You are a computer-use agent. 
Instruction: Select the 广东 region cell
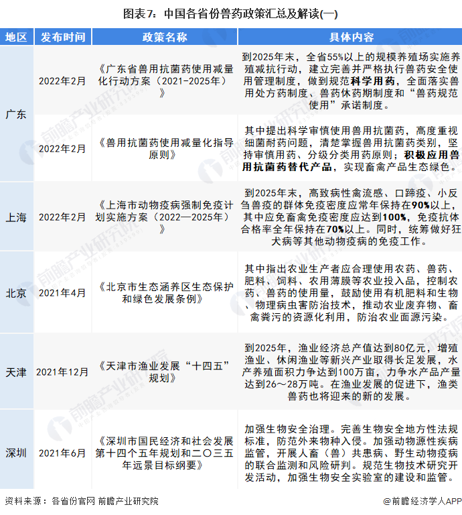[x=16, y=114]
